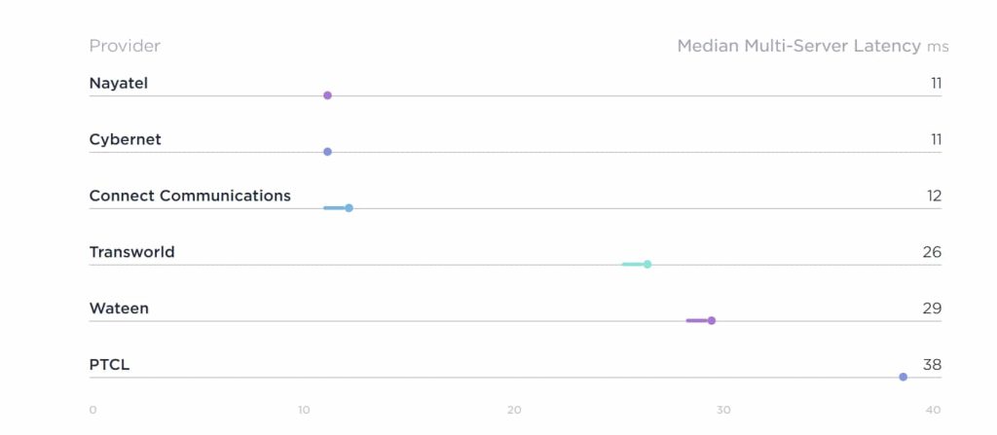Select the Transworld latency value 26
Screen dimensions: 997x435
click(x=932, y=252)
